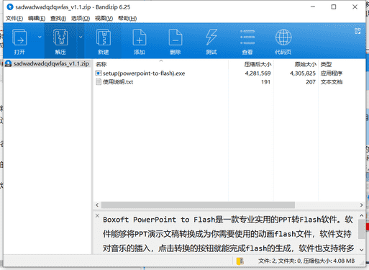Click the horizontal scrollbar thumb
This screenshot has width=369, height=270.
pos(198,205)
